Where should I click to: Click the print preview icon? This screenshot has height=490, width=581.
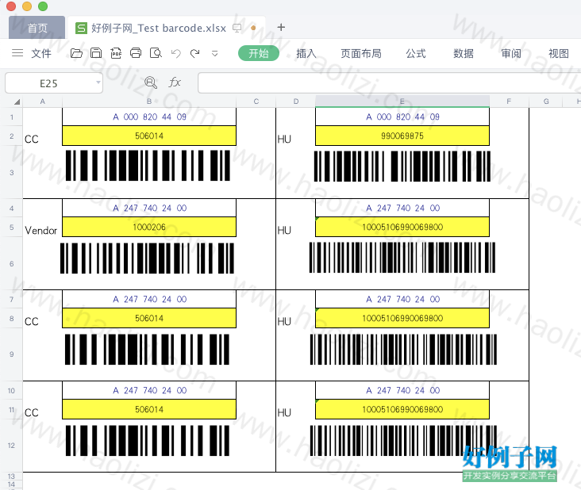pyautogui.click(x=156, y=53)
